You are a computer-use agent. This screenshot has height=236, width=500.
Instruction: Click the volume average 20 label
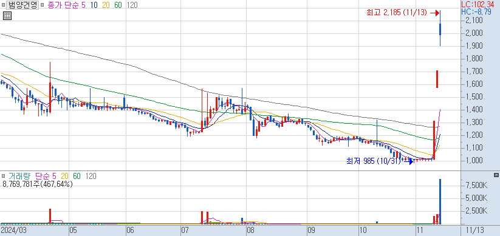coord(65,176)
